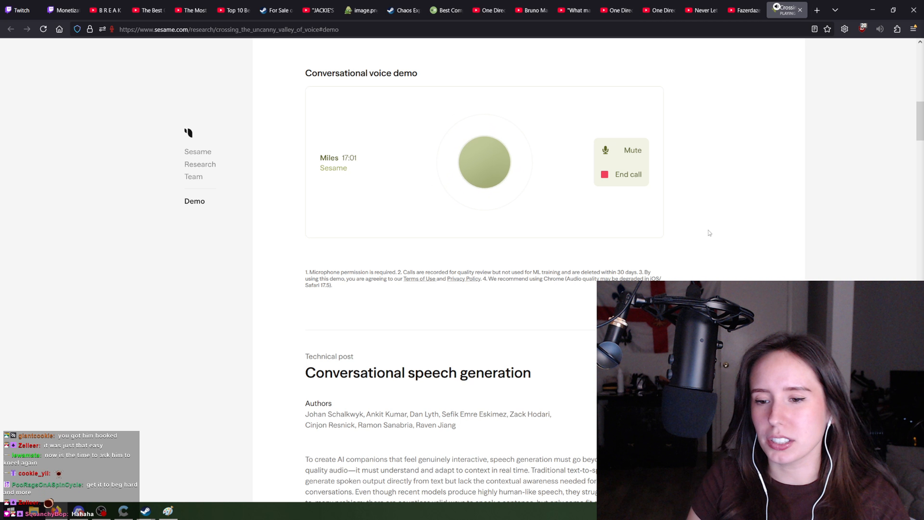Select the Top 10 Be tab
Viewport: 924px width, 520px height.
coord(233,10)
